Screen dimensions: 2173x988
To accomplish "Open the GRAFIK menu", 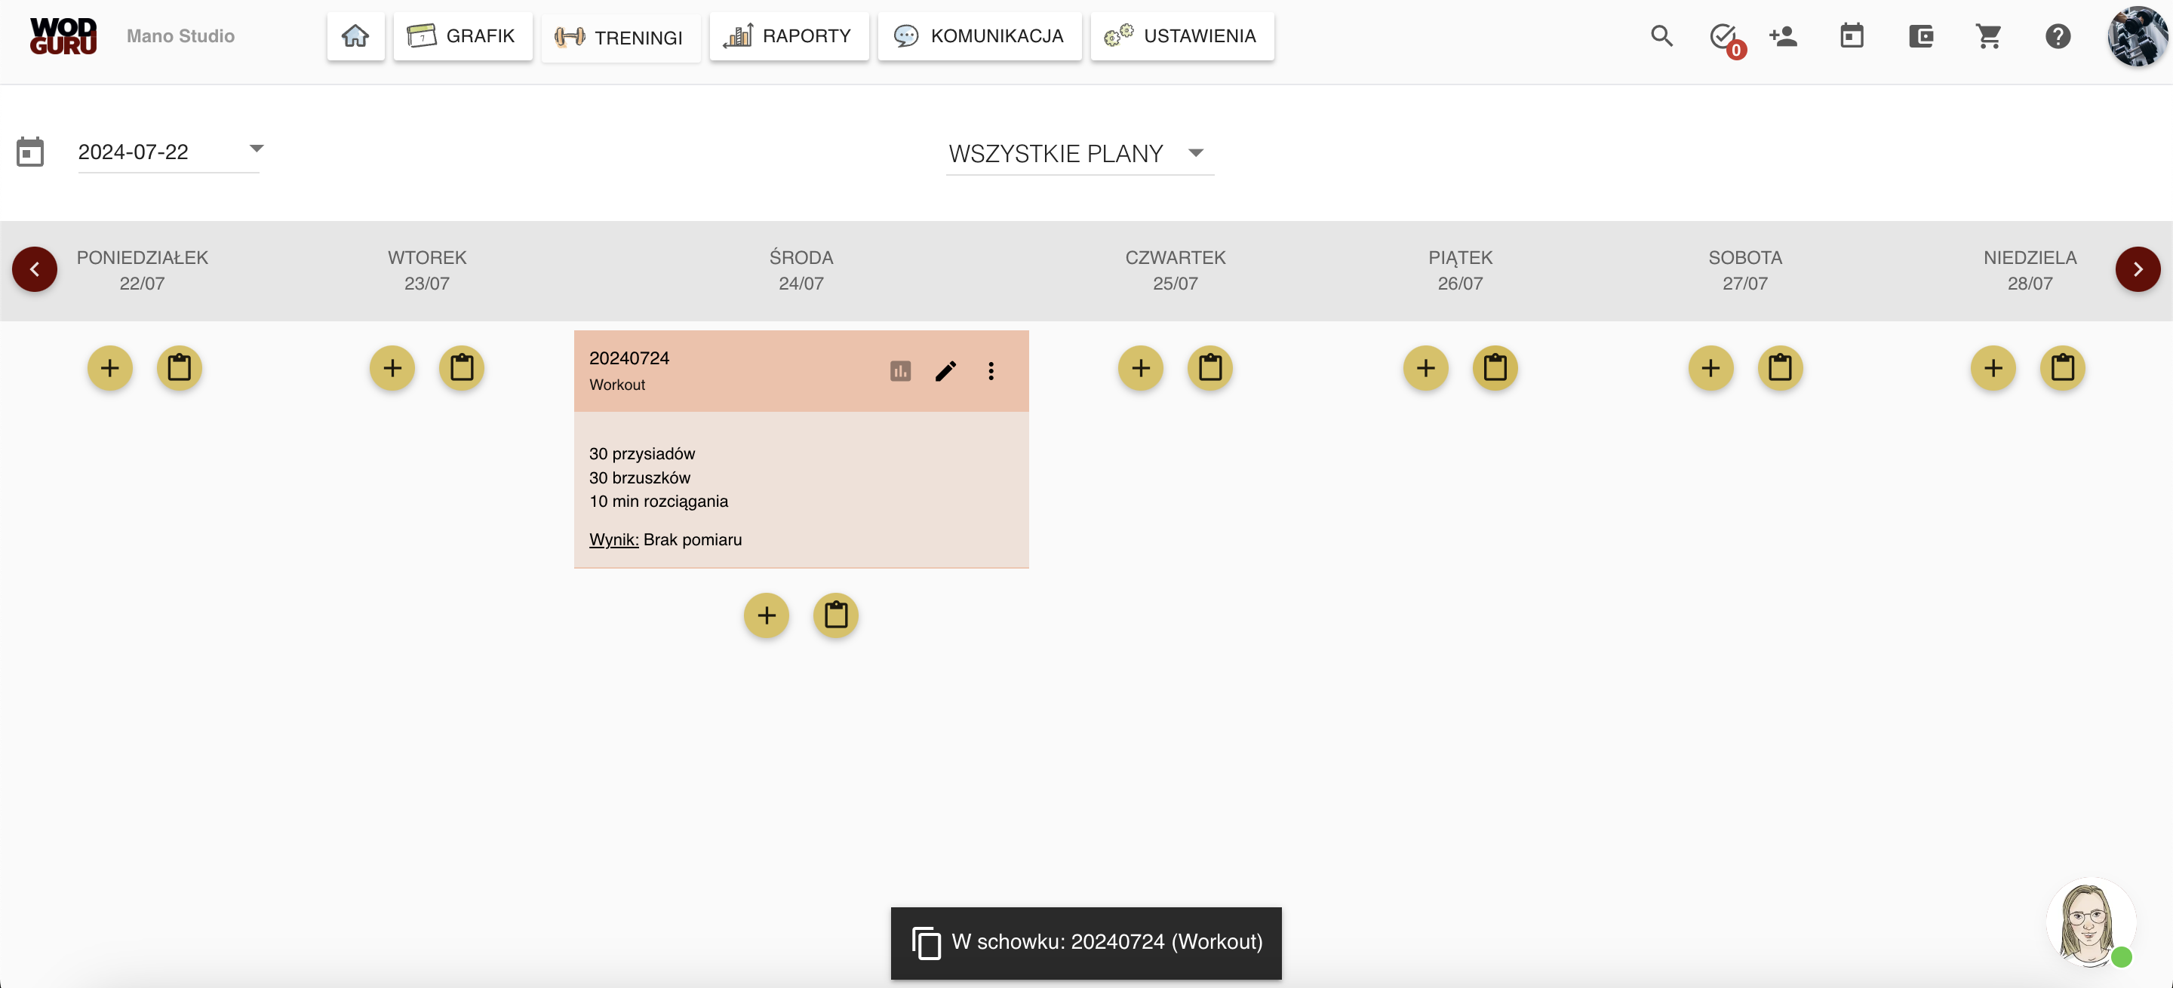I will pyautogui.click(x=463, y=36).
